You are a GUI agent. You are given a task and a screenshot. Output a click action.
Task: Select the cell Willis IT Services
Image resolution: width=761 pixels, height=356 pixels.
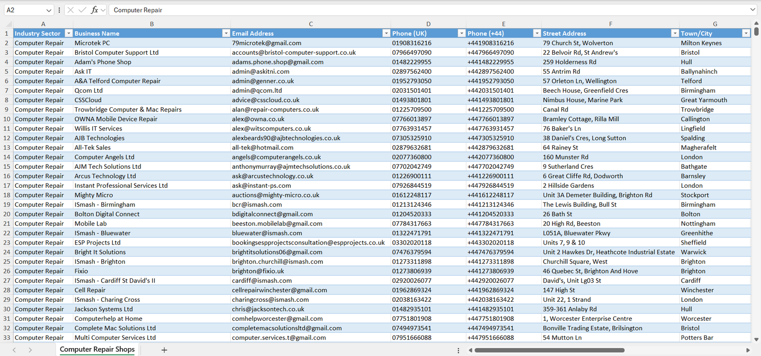(x=152, y=128)
